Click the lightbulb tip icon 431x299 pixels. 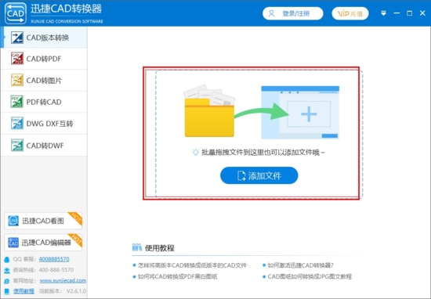195,152
